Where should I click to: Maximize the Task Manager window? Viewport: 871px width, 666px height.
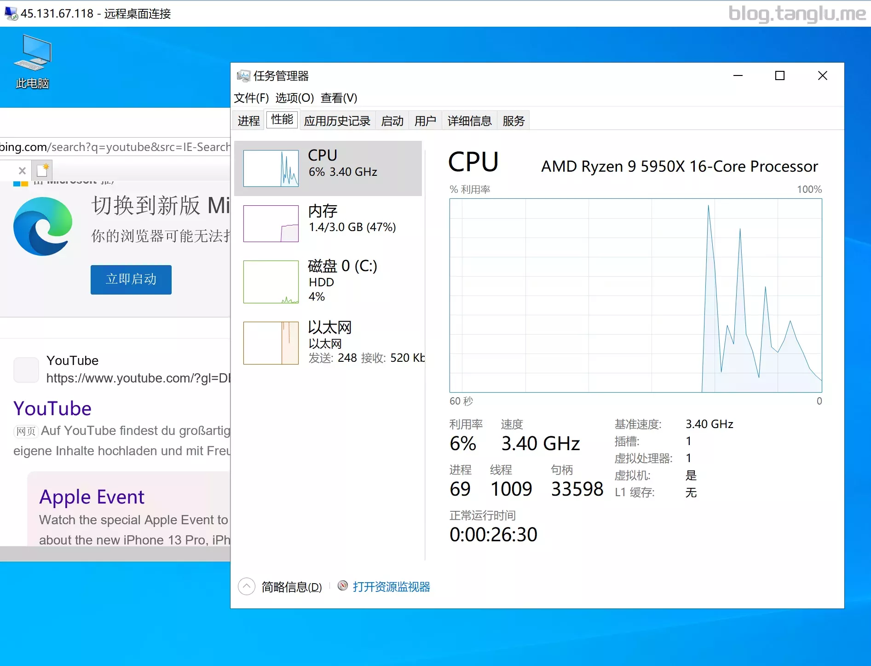tap(780, 75)
